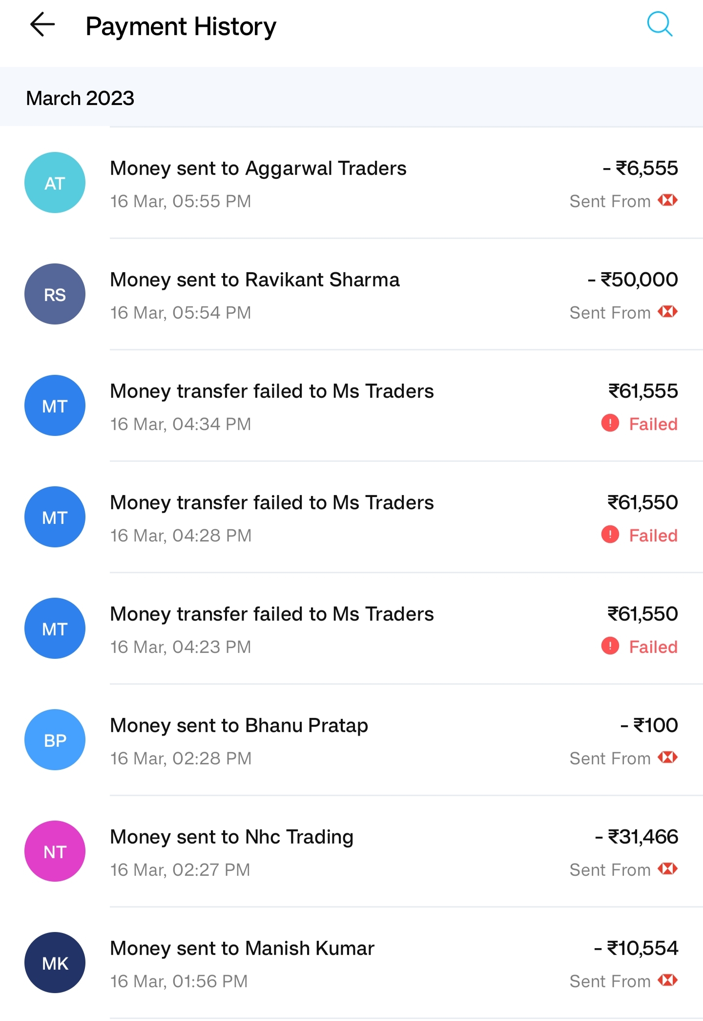
Task: Click the bank logo next to ₹6,555
Action: point(667,200)
